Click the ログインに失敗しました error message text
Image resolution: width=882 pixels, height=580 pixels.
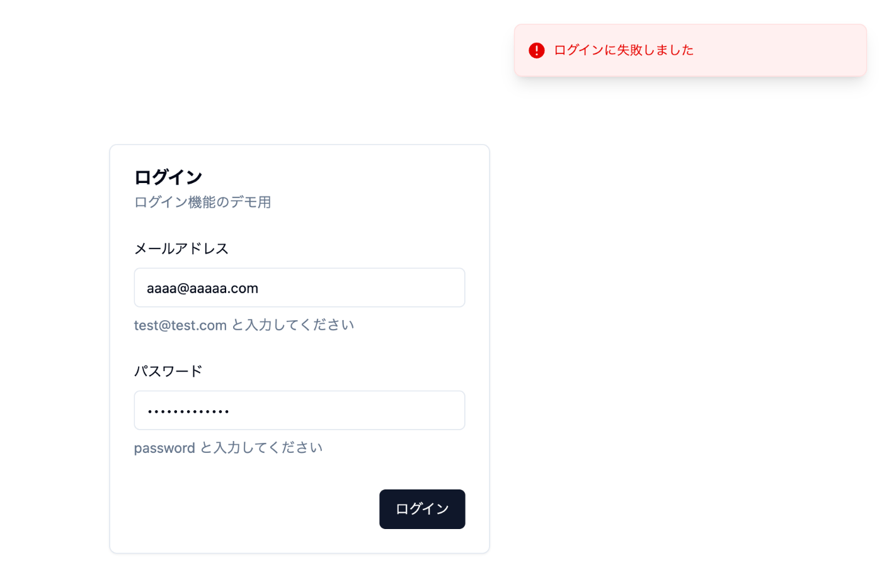pos(623,50)
